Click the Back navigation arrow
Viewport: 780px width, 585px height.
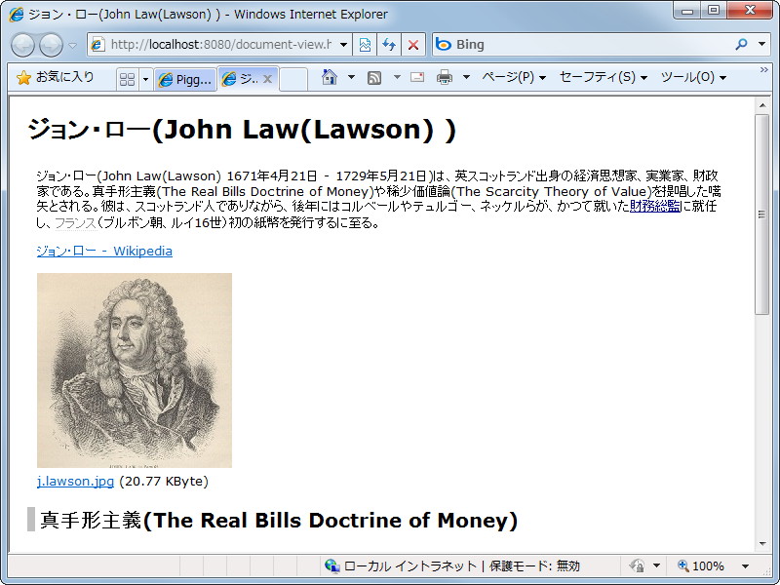pos(22,45)
